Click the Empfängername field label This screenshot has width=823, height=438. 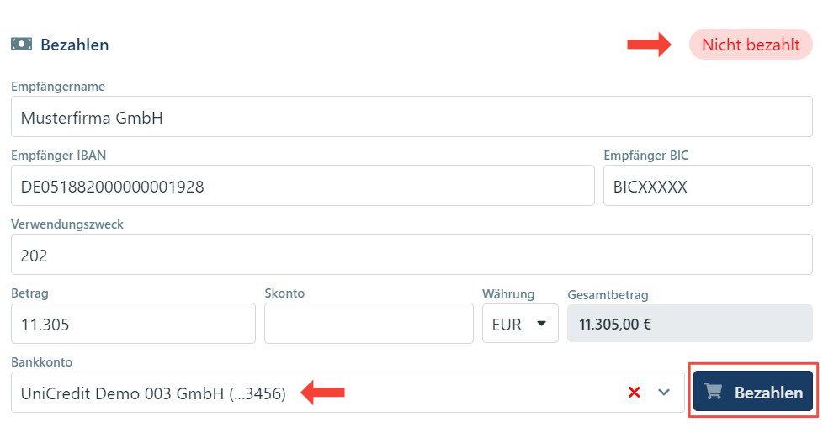click(58, 86)
